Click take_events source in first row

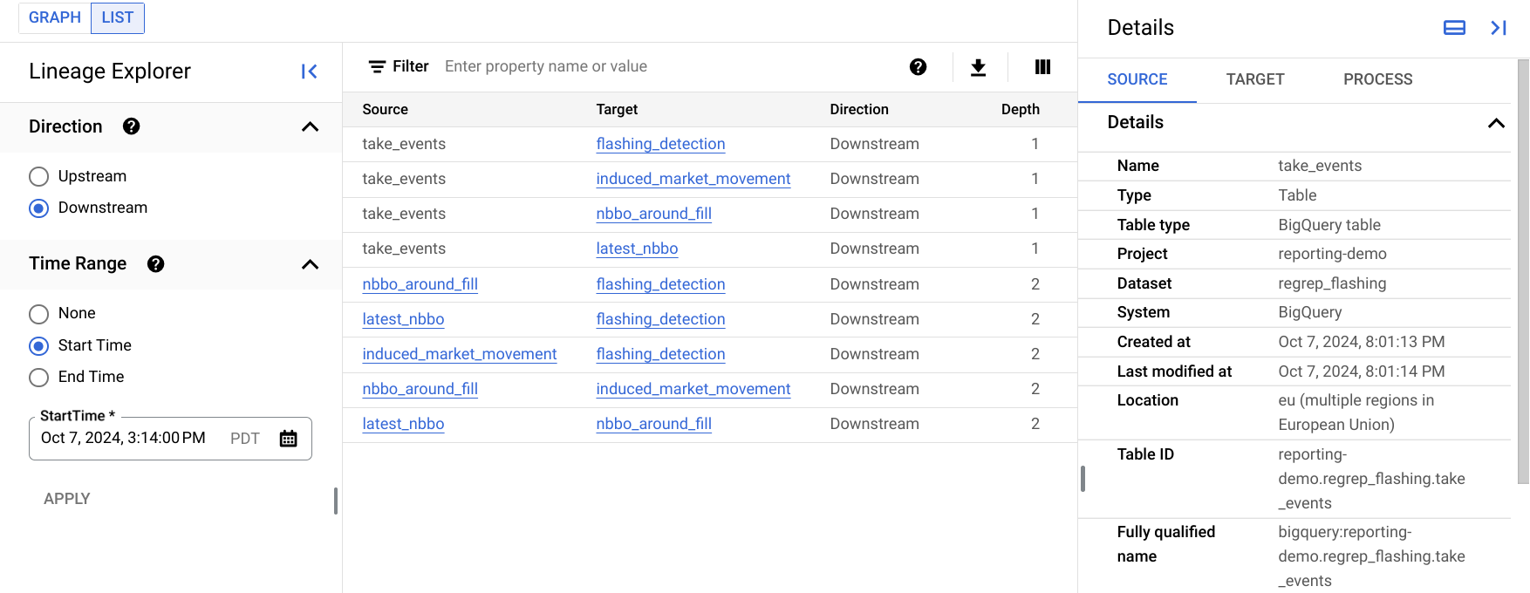point(404,144)
